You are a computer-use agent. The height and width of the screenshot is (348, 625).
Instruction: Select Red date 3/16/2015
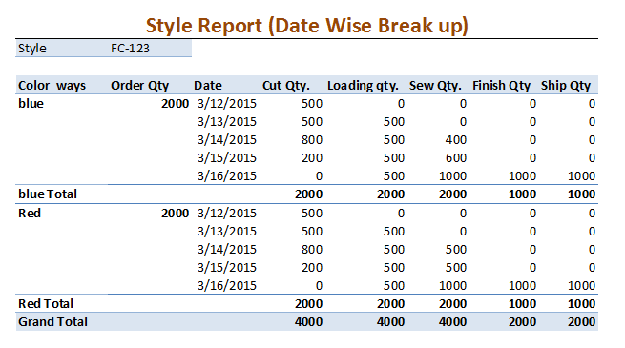coord(227,285)
